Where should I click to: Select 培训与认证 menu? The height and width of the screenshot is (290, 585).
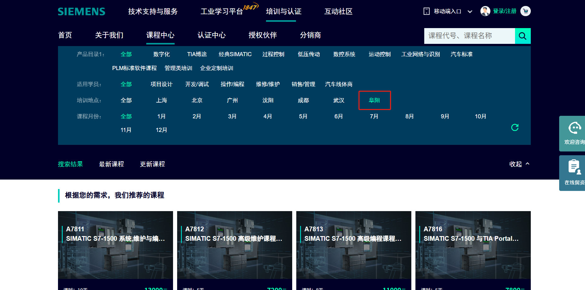click(284, 12)
